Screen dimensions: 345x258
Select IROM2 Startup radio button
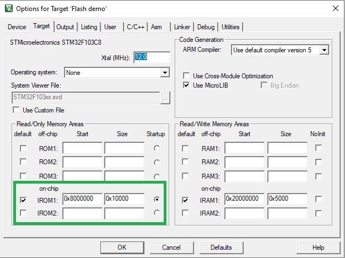pos(157,213)
